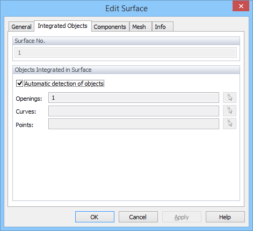Image resolution: width=253 pixels, height=231 pixels.
Task: Open Help for this dialog
Action: pyautogui.click(x=225, y=217)
